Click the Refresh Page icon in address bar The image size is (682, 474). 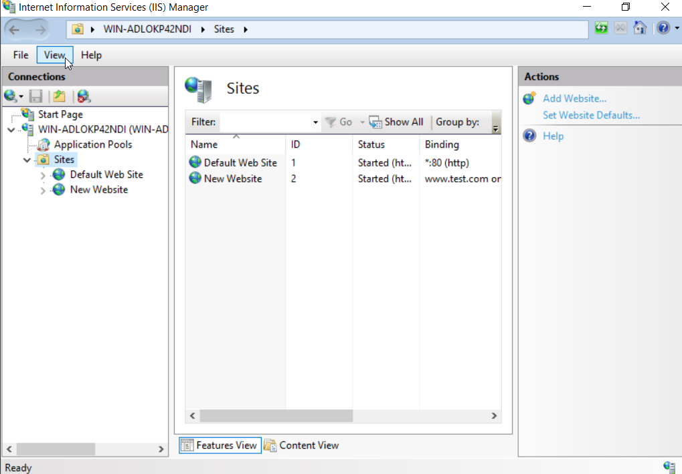601,29
